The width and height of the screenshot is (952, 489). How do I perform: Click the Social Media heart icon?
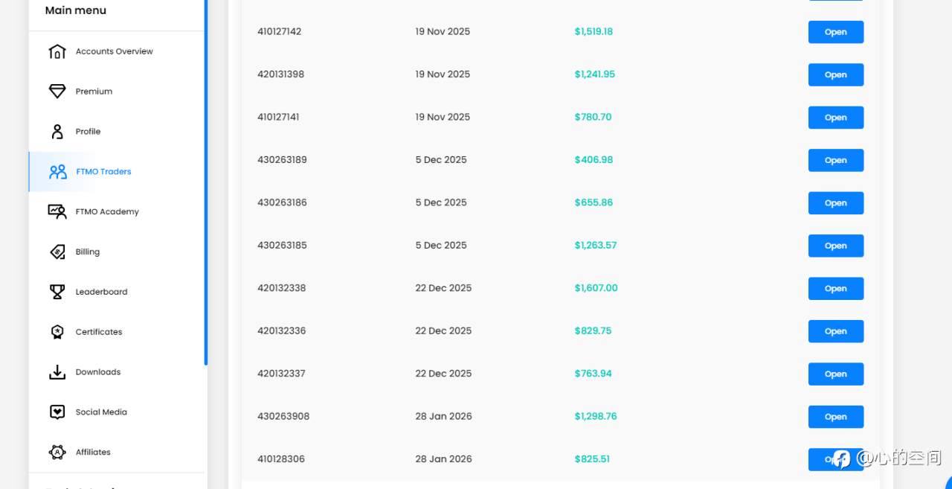(x=57, y=412)
